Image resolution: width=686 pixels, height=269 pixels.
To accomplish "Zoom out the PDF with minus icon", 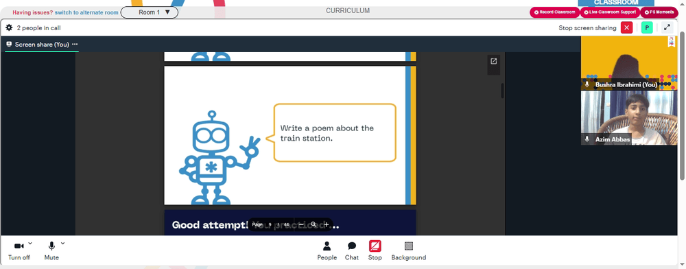I will pos(301,224).
